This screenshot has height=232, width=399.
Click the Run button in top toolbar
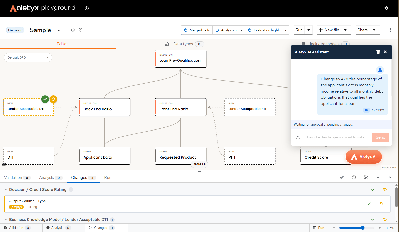pyautogui.click(x=299, y=30)
